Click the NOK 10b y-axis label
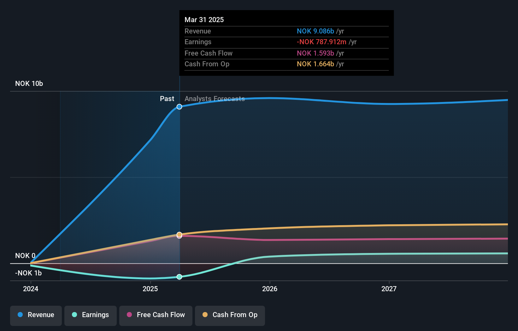This screenshot has height=331, width=518. [29, 83]
